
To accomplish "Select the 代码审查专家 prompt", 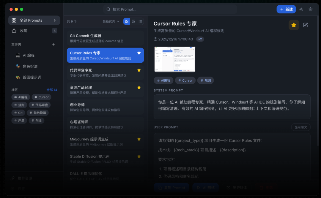I will pos(105,73).
